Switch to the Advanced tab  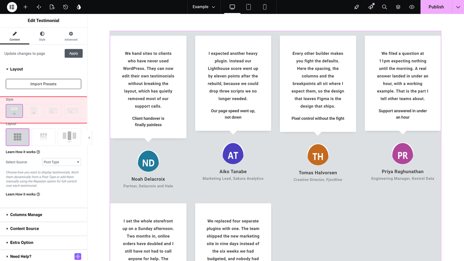tap(71, 36)
